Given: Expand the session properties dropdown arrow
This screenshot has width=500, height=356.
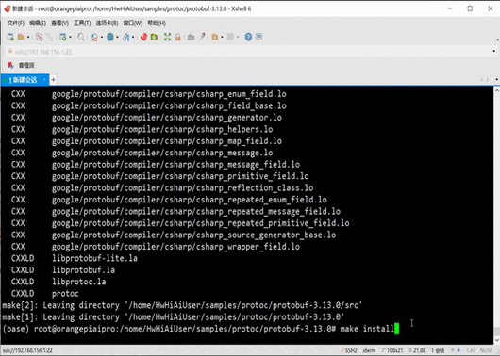Looking at the screenshot, I should 70,38.
